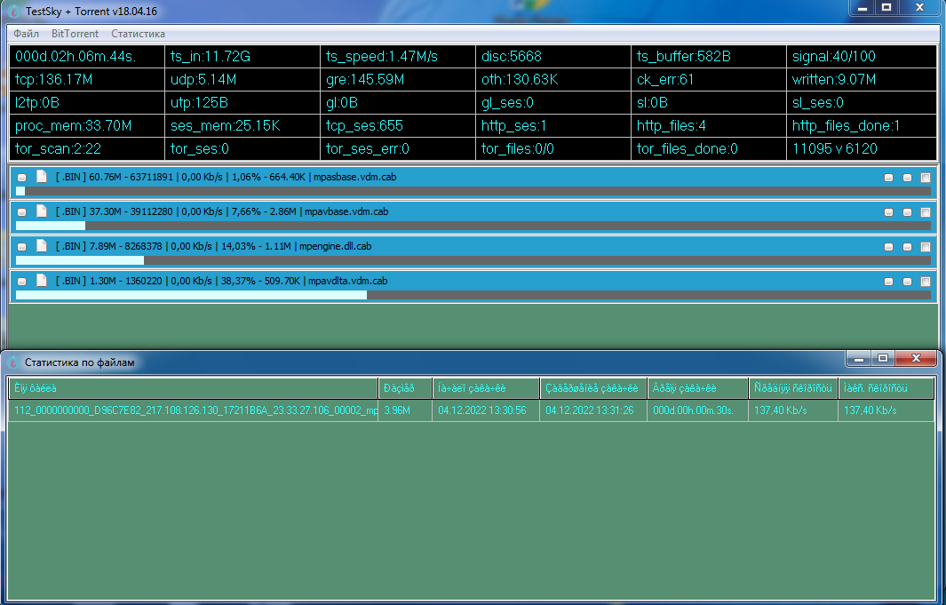The height and width of the screenshot is (605, 946).
Task: Enable the left checkbox for mpengine.dll.cab
Action: click(x=21, y=247)
